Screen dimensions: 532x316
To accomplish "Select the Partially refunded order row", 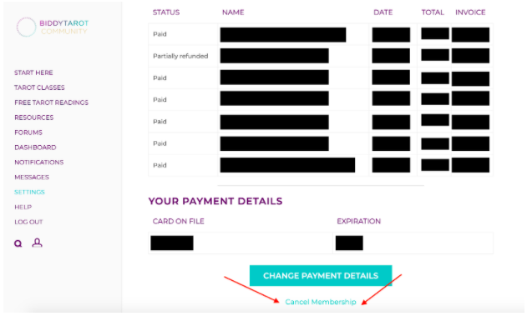I will click(321, 56).
